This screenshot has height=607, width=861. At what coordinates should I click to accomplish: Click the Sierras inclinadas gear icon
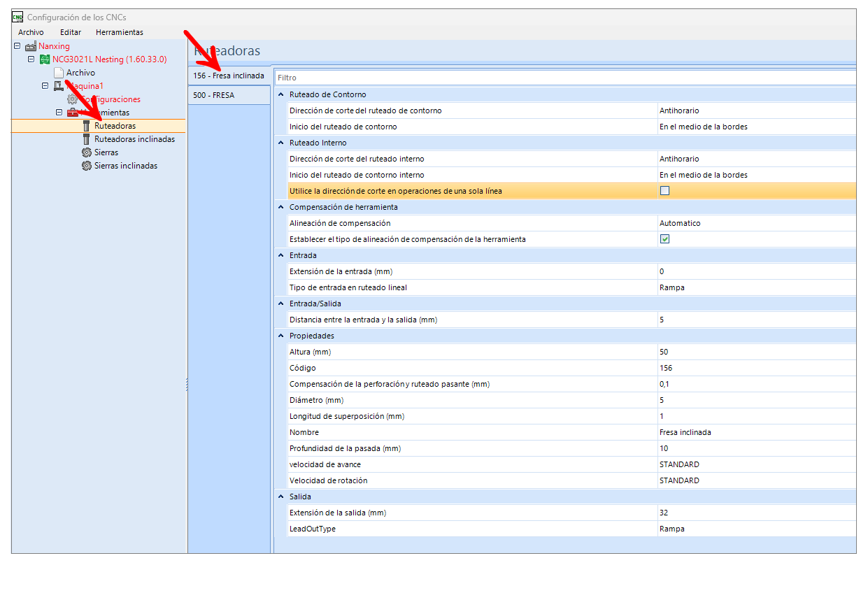(x=87, y=166)
